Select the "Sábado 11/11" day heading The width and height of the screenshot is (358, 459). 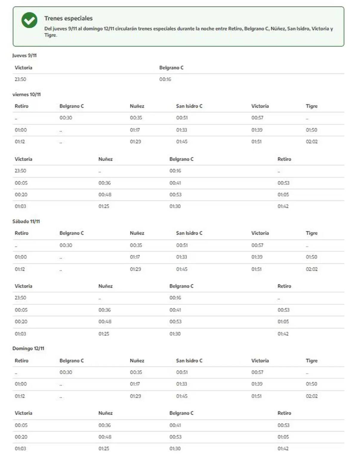click(x=26, y=221)
